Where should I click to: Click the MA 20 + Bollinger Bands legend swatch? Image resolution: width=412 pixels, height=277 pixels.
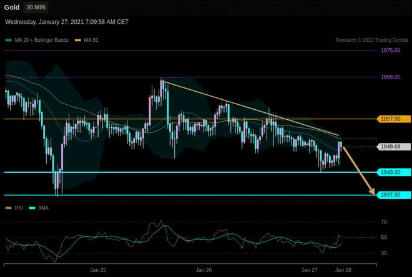(8, 40)
